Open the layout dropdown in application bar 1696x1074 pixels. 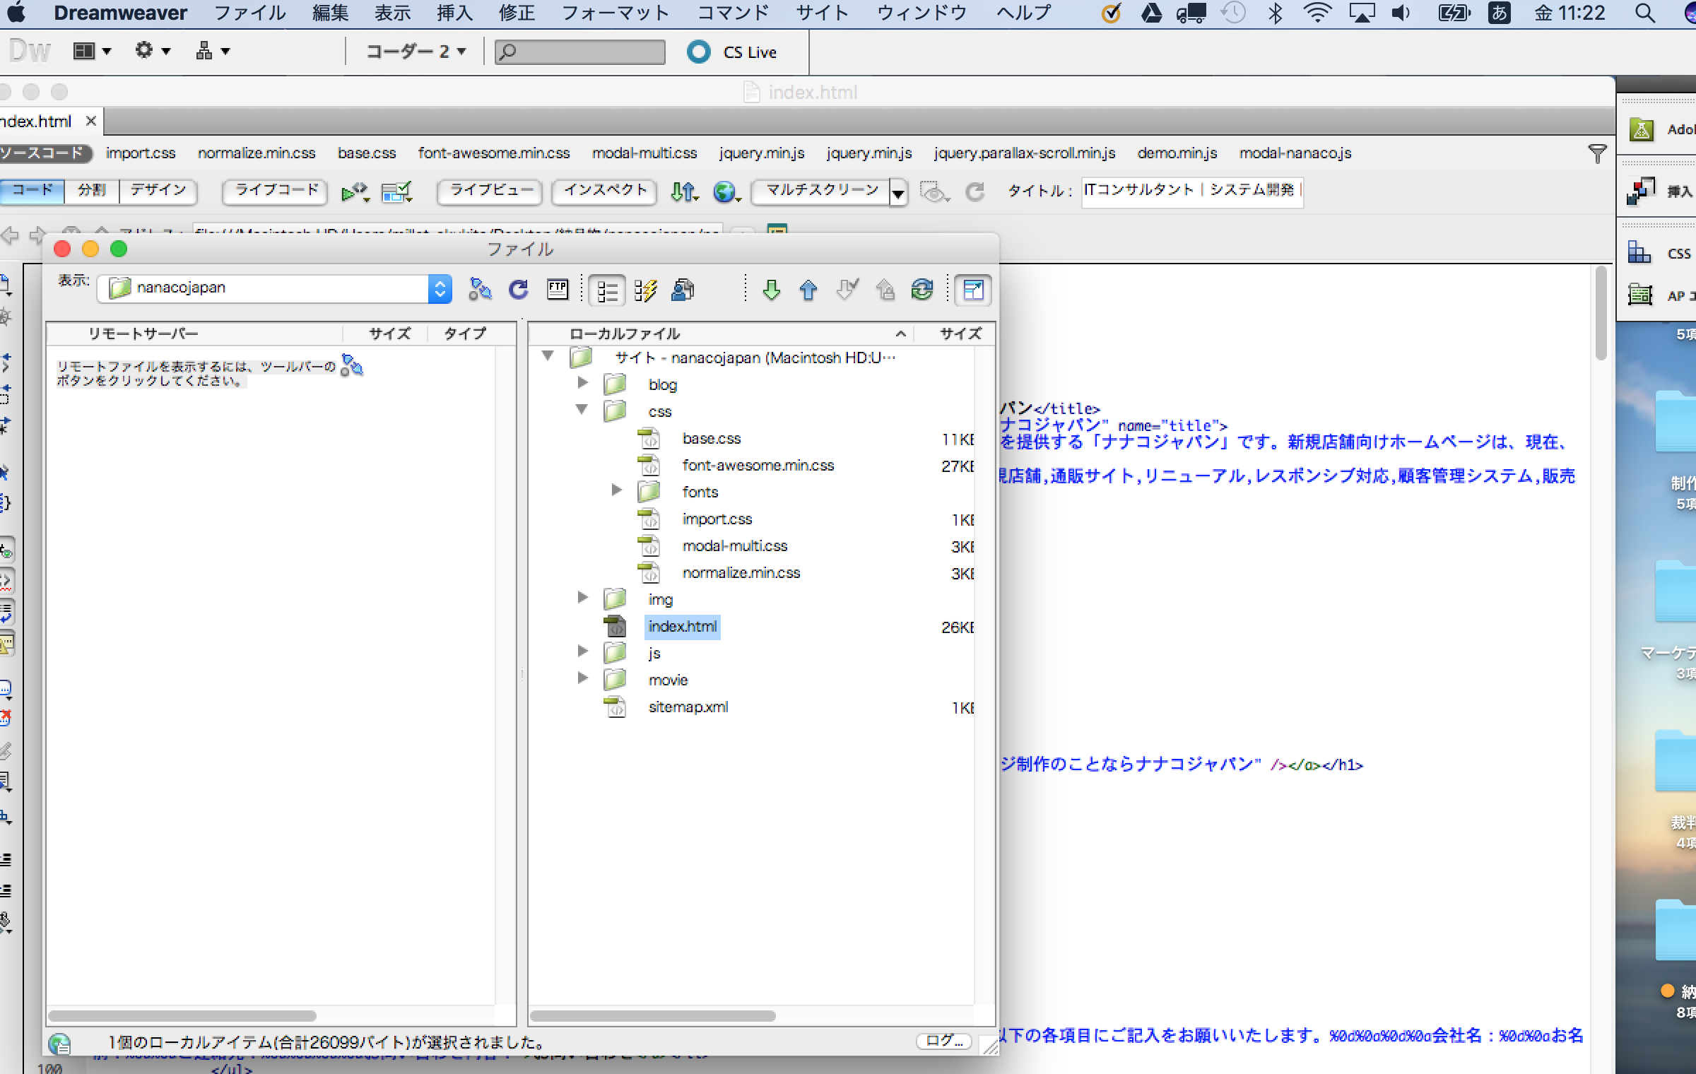[x=93, y=51]
